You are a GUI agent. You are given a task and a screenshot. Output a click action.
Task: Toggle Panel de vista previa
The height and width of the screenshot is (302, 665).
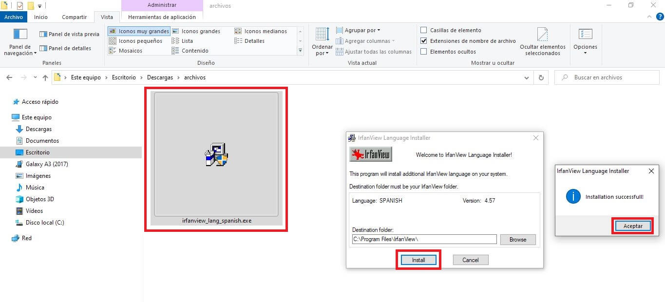pyautogui.click(x=69, y=34)
